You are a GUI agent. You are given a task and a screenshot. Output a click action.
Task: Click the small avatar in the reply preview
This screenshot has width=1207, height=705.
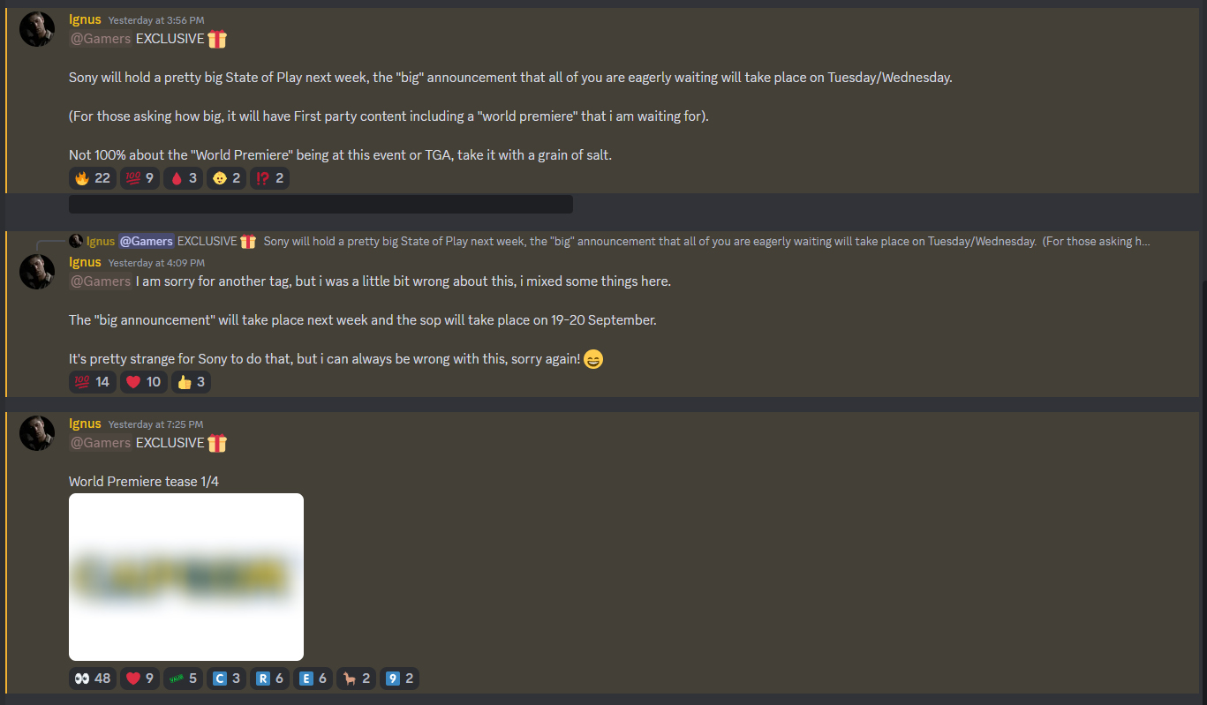[x=76, y=241]
